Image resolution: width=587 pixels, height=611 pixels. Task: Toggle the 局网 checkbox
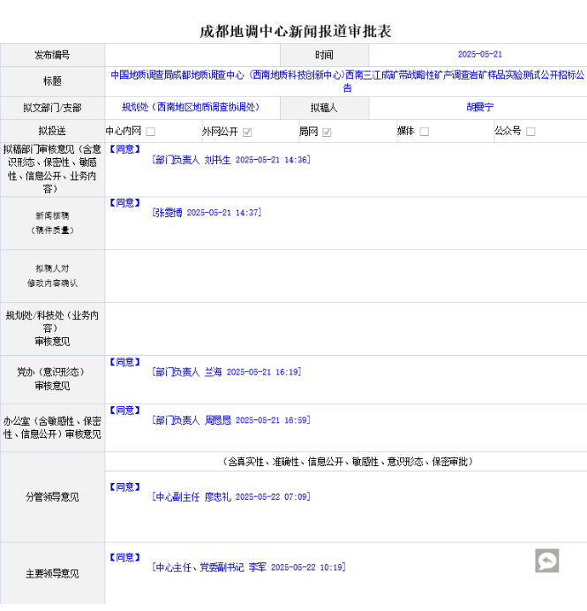[x=327, y=132]
